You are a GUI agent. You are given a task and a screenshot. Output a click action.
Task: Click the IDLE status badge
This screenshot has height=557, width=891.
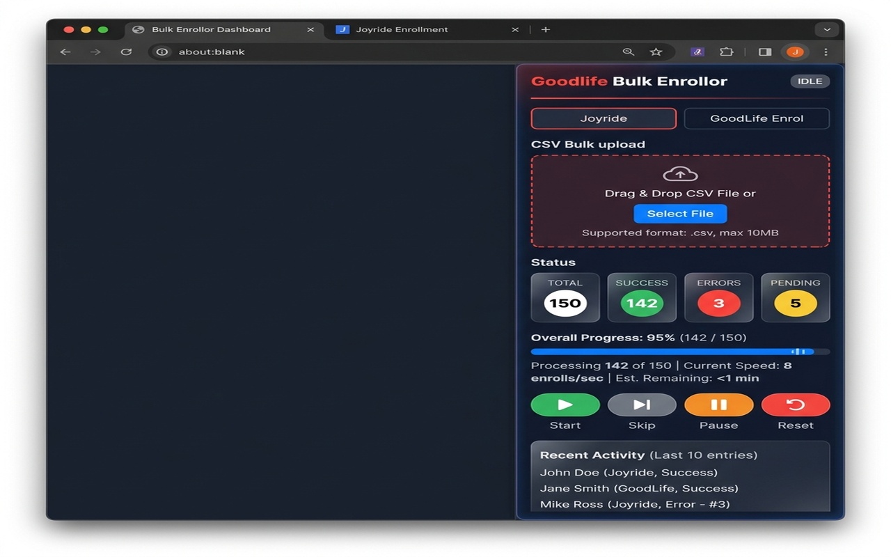(810, 81)
